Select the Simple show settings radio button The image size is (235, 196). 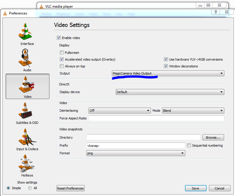[8, 188]
